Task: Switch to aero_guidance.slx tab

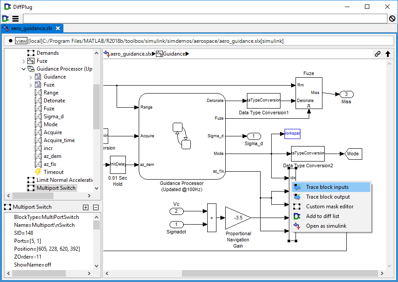Action: [31, 28]
